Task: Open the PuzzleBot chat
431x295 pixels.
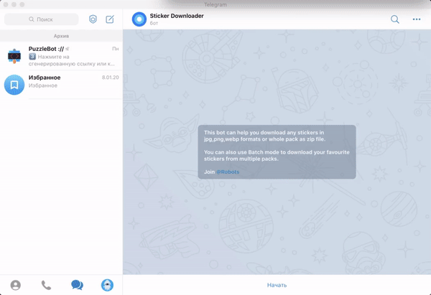Action: [x=61, y=56]
